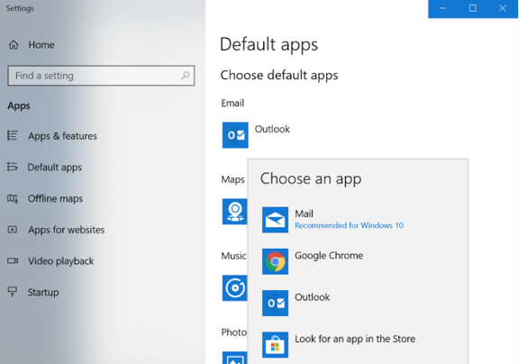
Task: Select Look for an app in the Store
Action: (x=358, y=345)
